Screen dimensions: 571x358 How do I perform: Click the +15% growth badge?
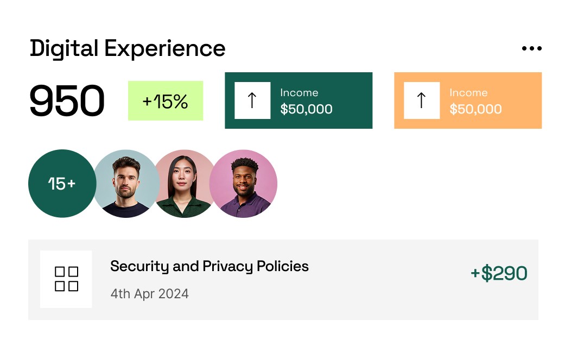tap(166, 101)
